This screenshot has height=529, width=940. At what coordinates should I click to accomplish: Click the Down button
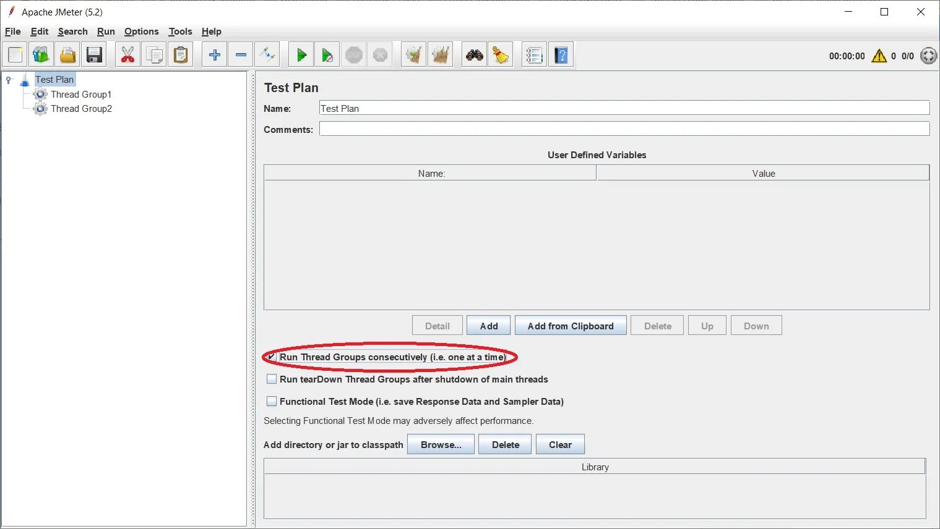click(756, 326)
